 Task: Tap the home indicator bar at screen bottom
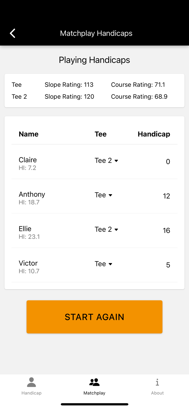[94, 404]
